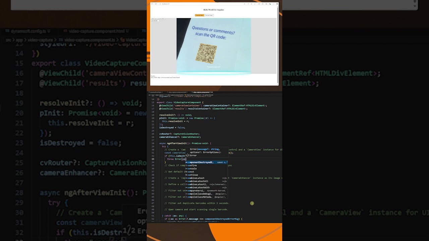Click the 'Open camera and start scanning' comment
This screenshot has width=429, height=241.
(x=196, y=210)
